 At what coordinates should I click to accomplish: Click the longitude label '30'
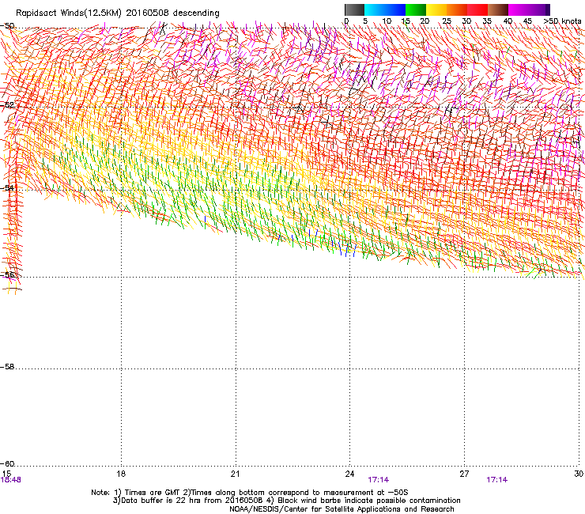579,474
